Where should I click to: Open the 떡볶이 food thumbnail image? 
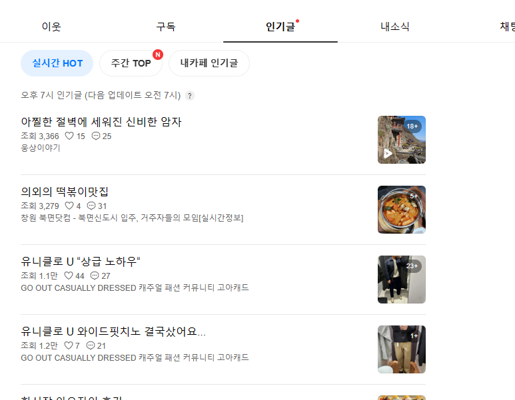point(401,210)
